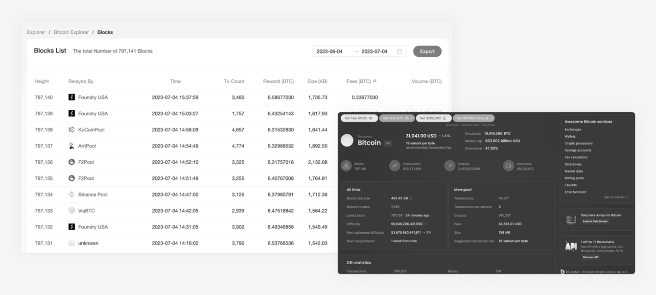Image resolution: width=656 pixels, height=295 pixels.
Task: Click the AntPool relayer name
Action: coord(87,146)
